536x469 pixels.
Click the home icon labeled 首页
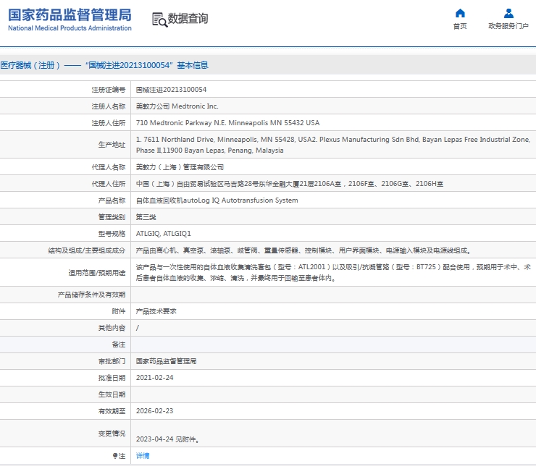[460, 13]
